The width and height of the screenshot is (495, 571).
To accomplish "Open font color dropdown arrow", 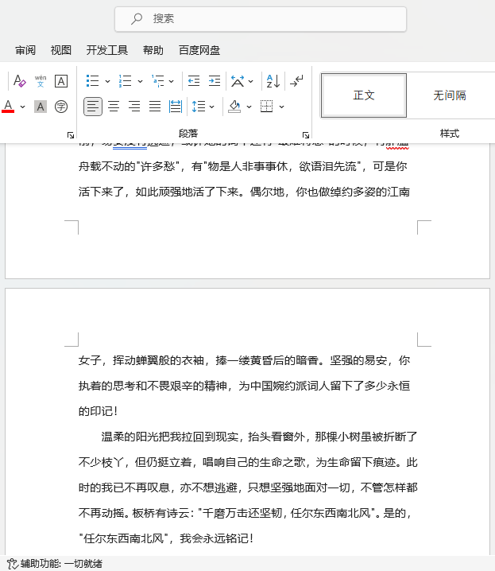I will (22, 107).
